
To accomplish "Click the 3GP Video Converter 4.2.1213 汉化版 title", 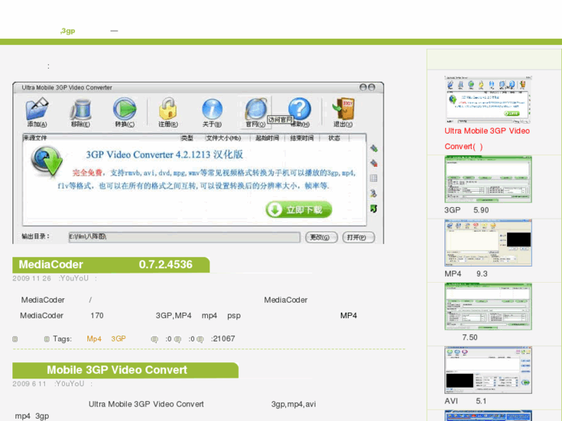I will (164, 154).
